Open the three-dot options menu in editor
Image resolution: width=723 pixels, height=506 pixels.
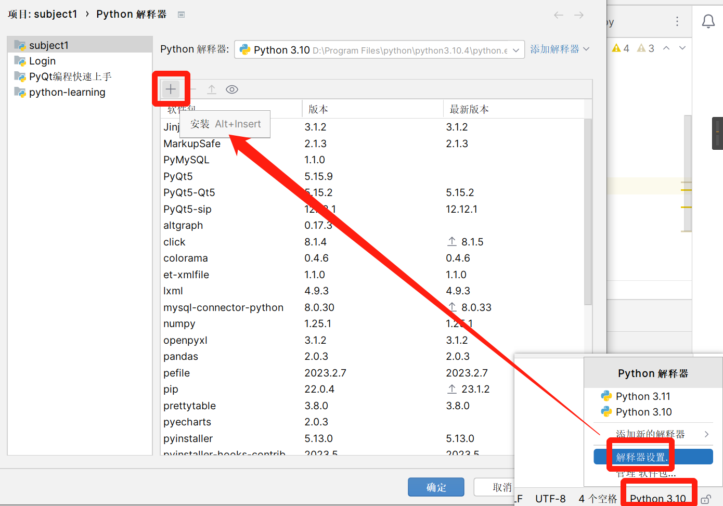677,21
